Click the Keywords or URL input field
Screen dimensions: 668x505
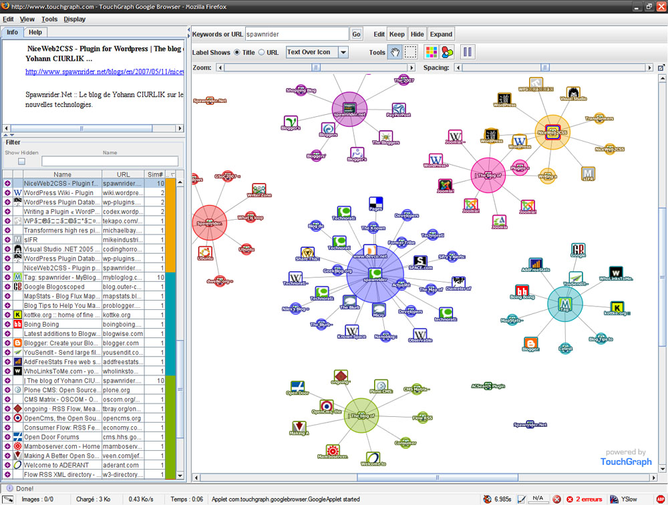pyautogui.click(x=297, y=34)
